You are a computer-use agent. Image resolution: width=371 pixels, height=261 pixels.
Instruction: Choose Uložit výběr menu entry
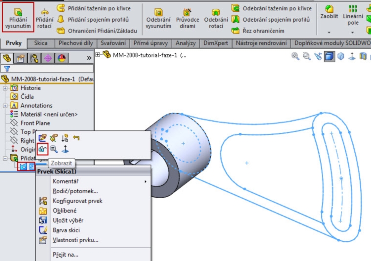(x=93, y=220)
